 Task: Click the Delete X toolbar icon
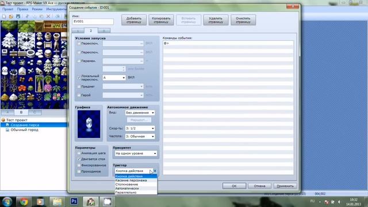pyautogui.click(x=48, y=16)
